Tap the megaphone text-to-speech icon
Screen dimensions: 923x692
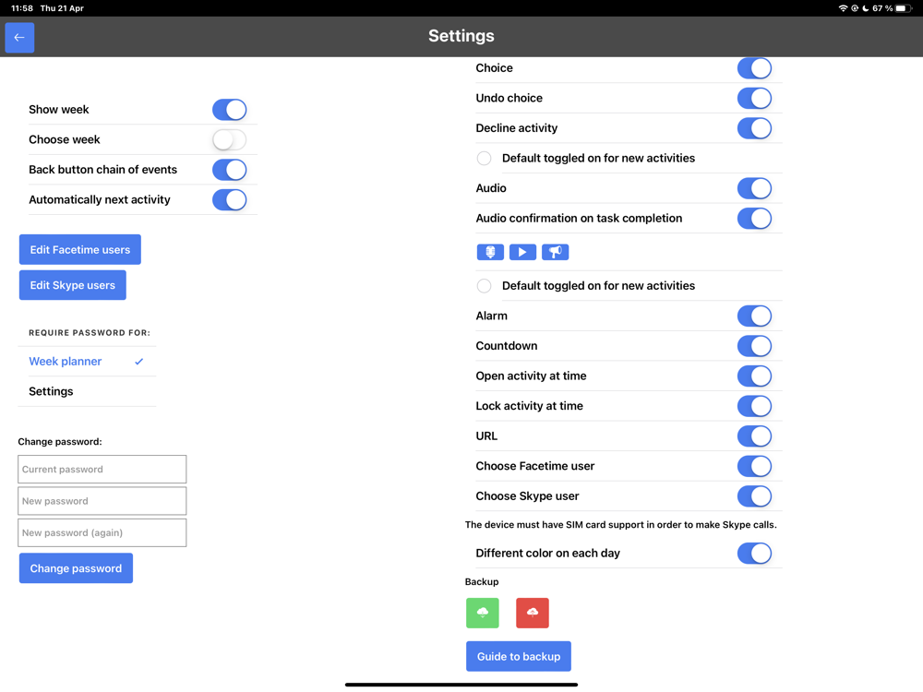click(x=555, y=252)
